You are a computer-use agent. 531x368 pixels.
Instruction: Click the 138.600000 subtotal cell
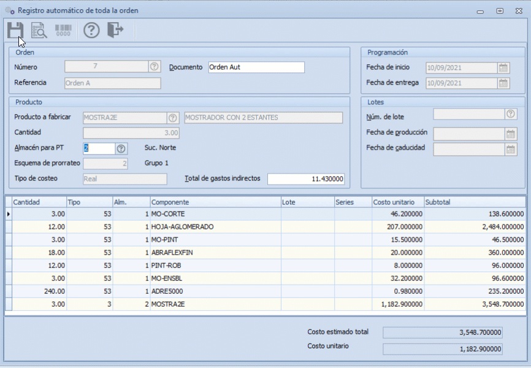coord(475,214)
